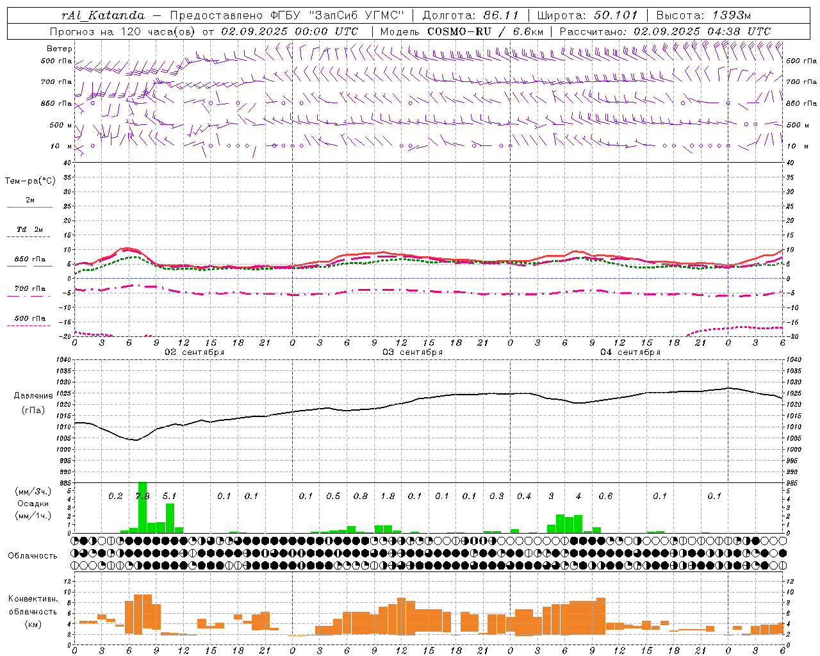Click the left 1000 pressure axis value
The image size is (820, 656).
63,450
